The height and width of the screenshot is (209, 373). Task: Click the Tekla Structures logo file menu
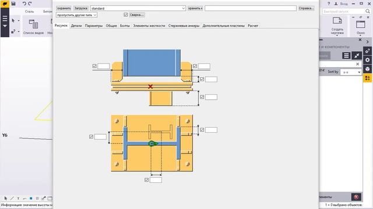coord(5,3)
